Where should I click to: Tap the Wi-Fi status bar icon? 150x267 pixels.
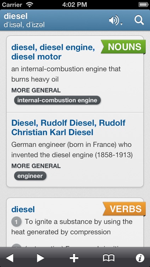[30, 5]
